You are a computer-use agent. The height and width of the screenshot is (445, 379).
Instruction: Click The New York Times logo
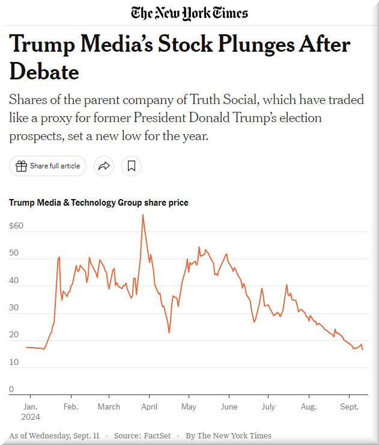[189, 13]
